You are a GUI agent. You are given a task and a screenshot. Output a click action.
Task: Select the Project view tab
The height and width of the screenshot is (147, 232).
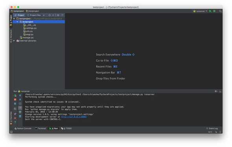click(x=19, y=15)
